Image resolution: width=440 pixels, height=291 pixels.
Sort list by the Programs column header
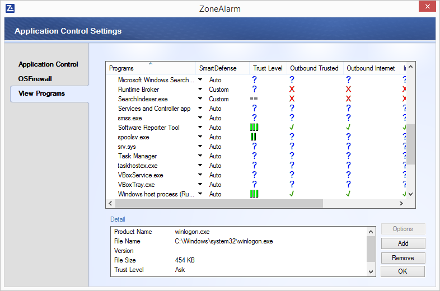[150, 68]
